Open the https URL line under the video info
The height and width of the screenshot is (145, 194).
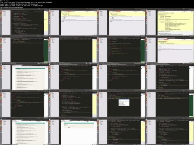click(12, 7)
